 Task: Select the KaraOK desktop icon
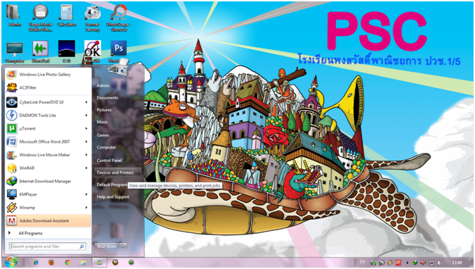point(92,52)
